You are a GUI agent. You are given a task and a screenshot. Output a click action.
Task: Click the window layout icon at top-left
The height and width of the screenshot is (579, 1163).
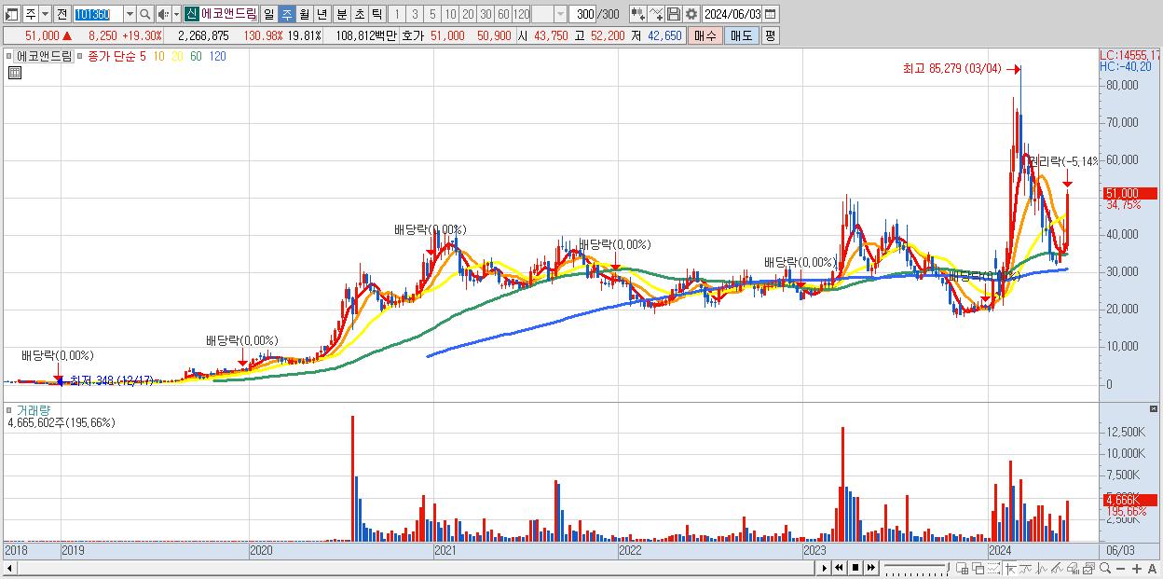point(12,14)
